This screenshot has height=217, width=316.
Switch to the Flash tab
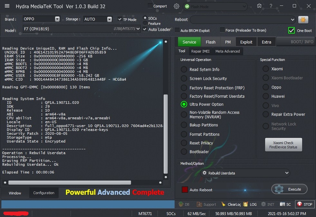(211, 42)
